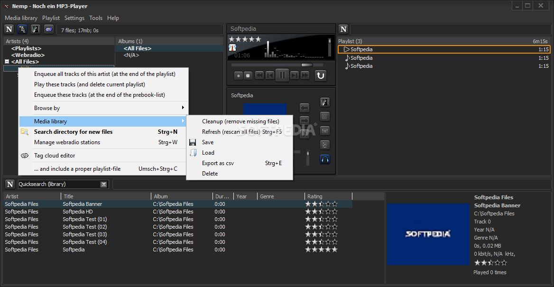Click the track position slider handle
Viewport: 554px width, 287px height.
307,65
